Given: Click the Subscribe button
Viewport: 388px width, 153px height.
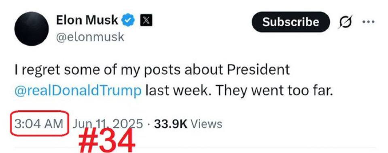Looking at the screenshot, I should 291,22.
